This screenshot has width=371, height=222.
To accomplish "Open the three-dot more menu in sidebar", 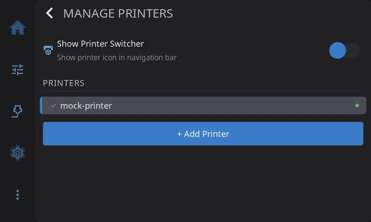I will pos(18,195).
